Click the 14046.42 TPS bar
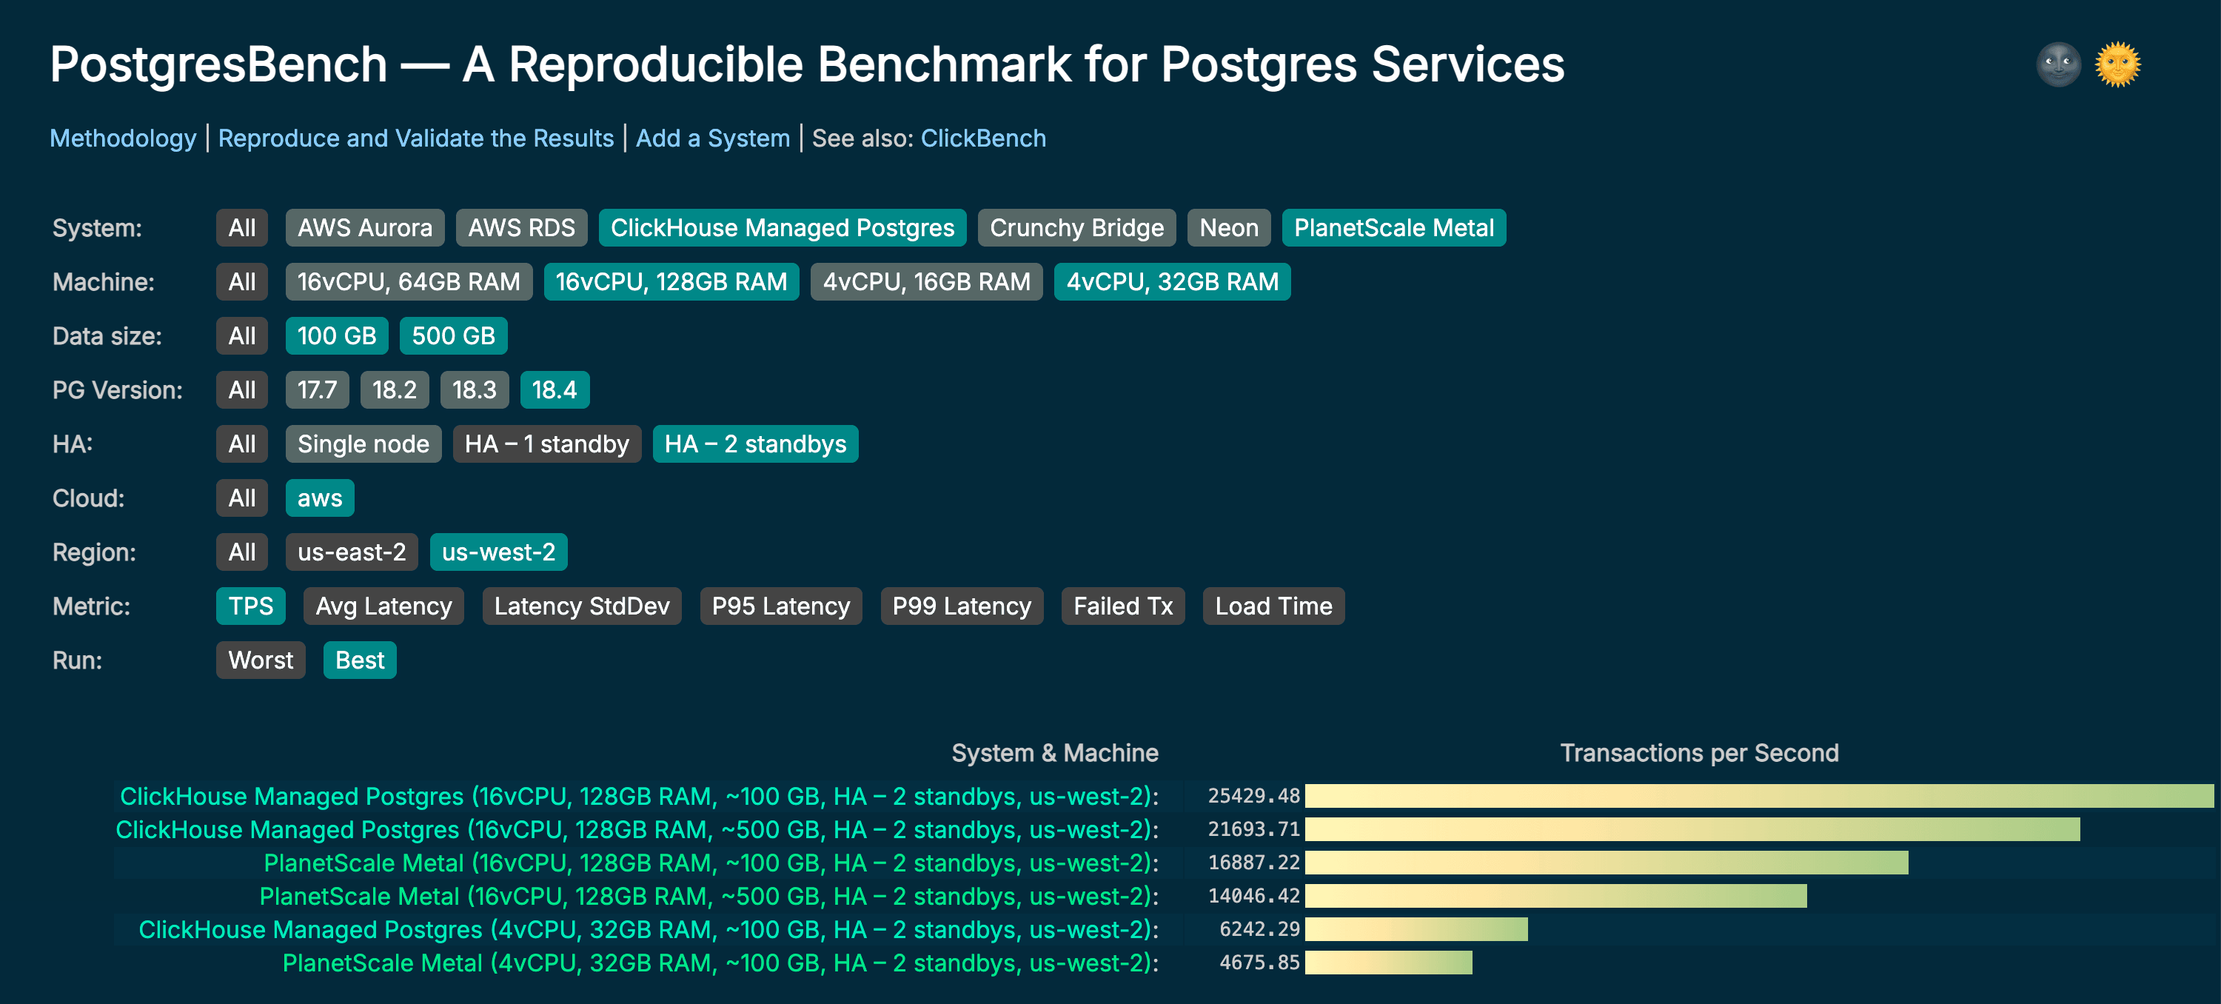The width and height of the screenshot is (2221, 1004). tap(1555, 897)
